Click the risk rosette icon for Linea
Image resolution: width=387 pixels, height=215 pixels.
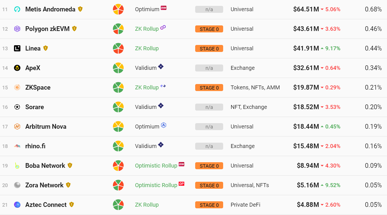pyautogui.click(x=118, y=48)
